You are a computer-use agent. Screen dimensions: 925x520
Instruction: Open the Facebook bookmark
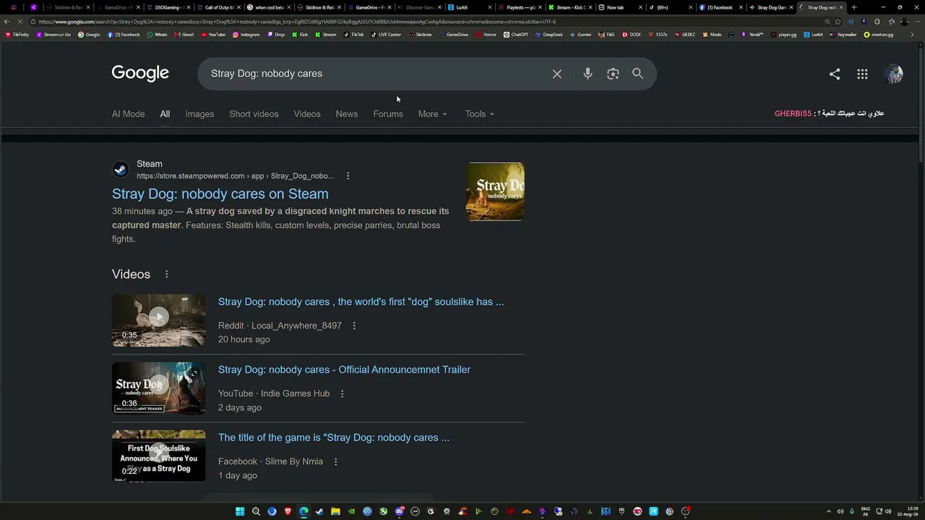pos(124,35)
